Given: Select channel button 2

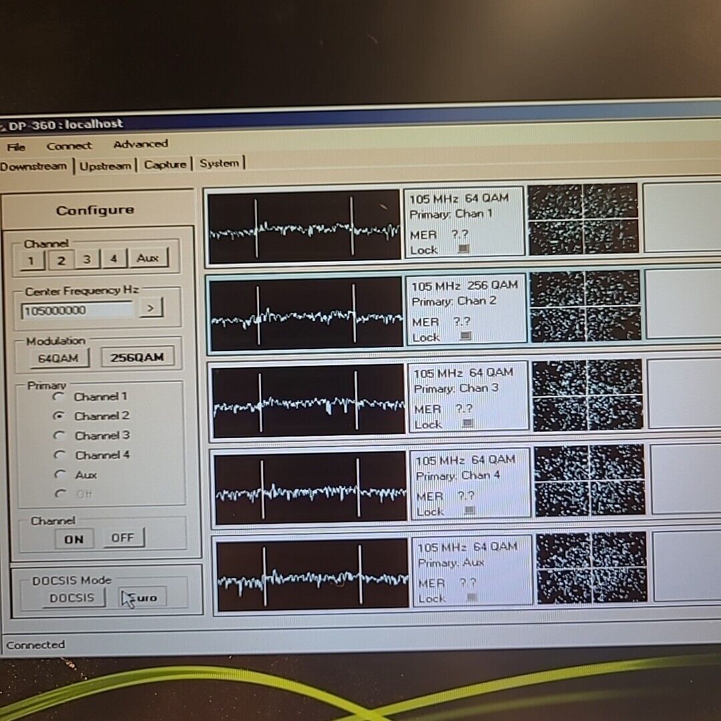Looking at the screenshot, I should tap(61, 260).
